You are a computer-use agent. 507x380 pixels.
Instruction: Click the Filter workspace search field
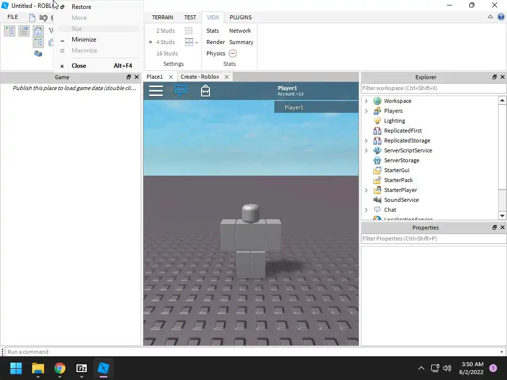coord(434,88)
